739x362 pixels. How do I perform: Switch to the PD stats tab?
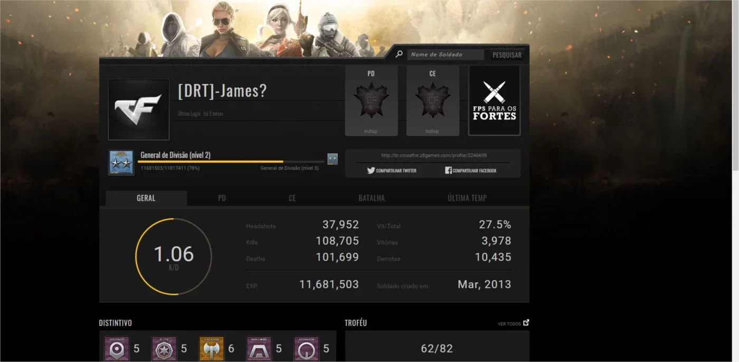point(222,198)
